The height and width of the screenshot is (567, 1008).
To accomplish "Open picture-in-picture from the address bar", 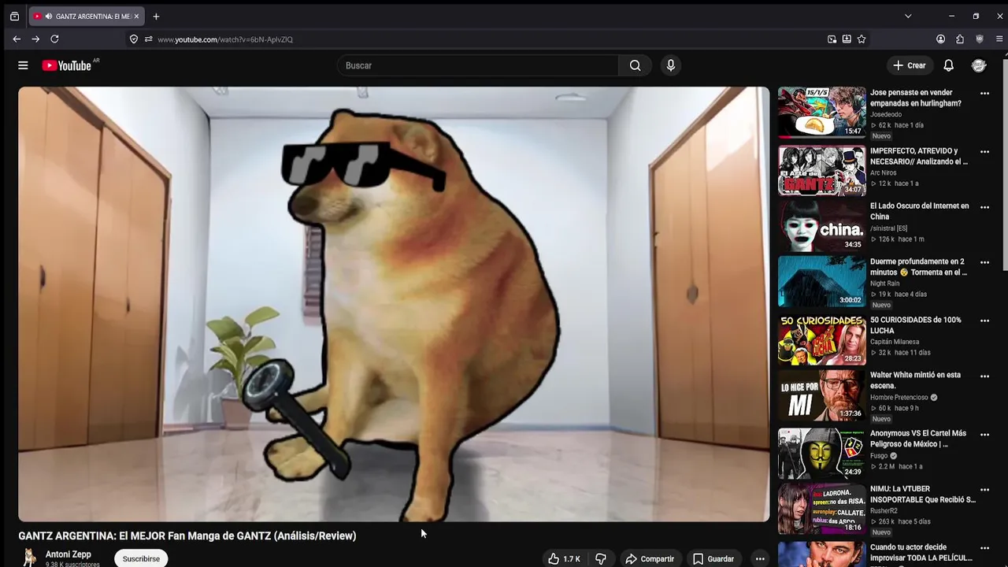I will pyautogui.click(x=832, y=39).
